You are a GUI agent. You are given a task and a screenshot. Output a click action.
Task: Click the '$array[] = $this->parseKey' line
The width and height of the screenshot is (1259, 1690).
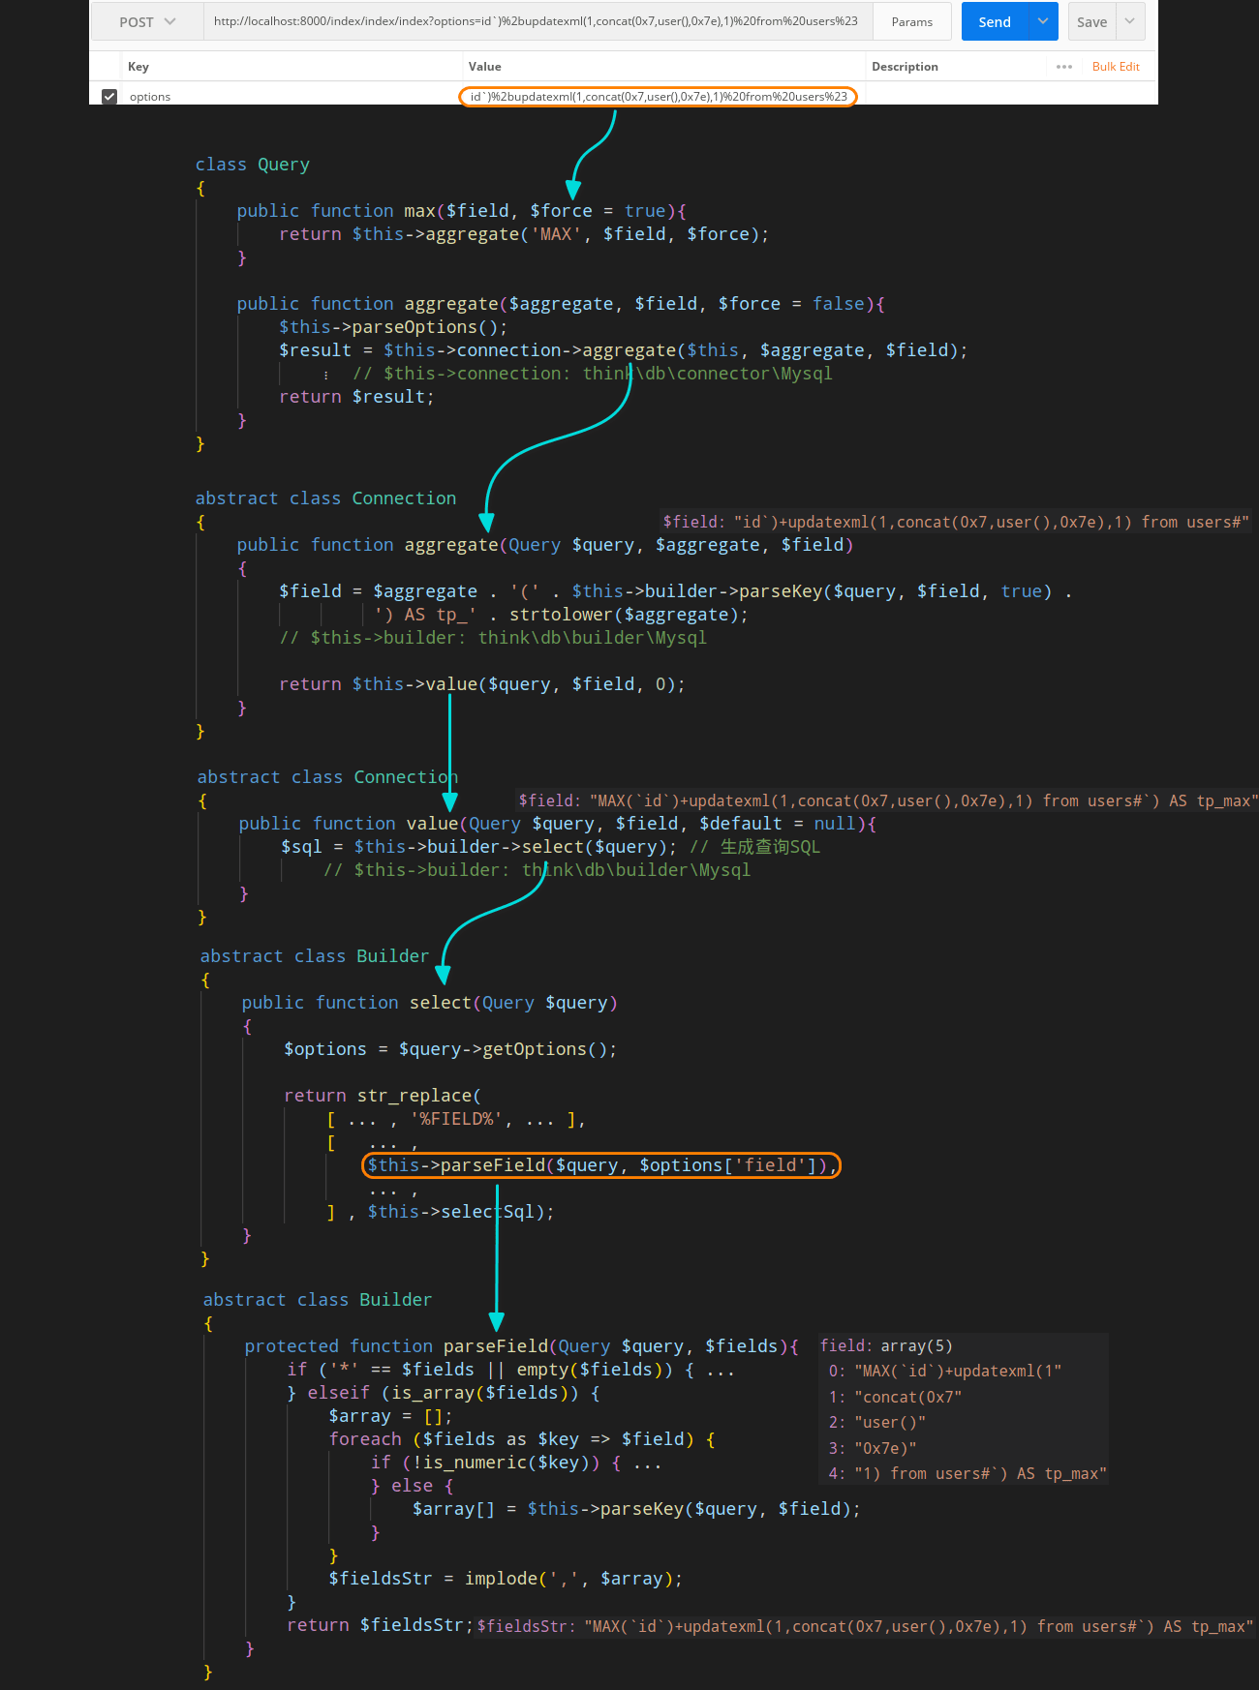point(636,1509)
